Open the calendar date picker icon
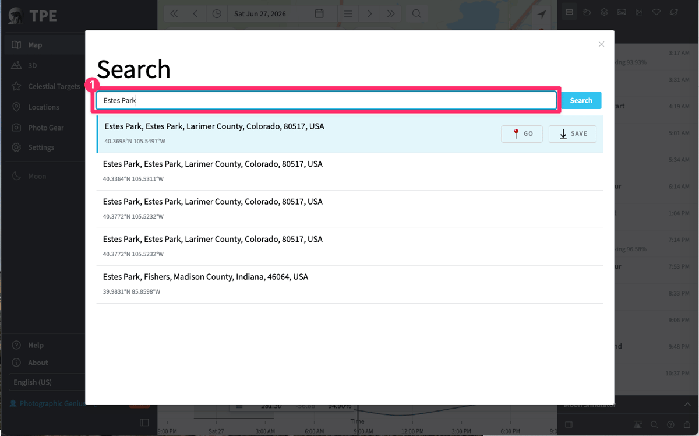 (x=319, y=14)
